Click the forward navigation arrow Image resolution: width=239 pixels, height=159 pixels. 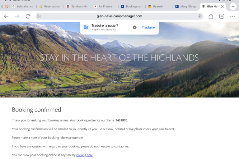17,16
